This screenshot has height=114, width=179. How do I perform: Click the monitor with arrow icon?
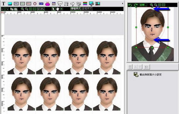pyautogui.click(x=91, y=4)
